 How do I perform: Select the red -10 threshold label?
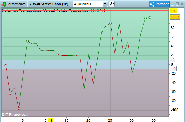pos(173,69)
